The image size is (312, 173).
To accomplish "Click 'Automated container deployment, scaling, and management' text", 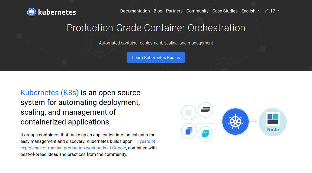I will click(x=156, y=43).
